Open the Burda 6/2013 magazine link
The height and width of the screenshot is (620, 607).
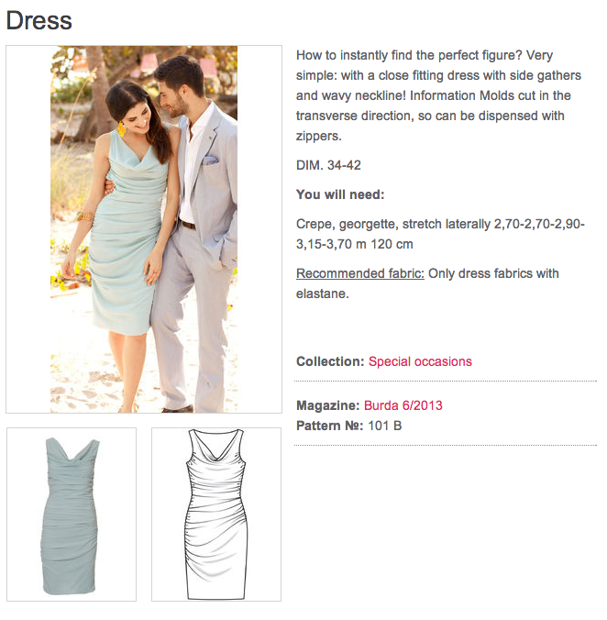tap(403, 405)
